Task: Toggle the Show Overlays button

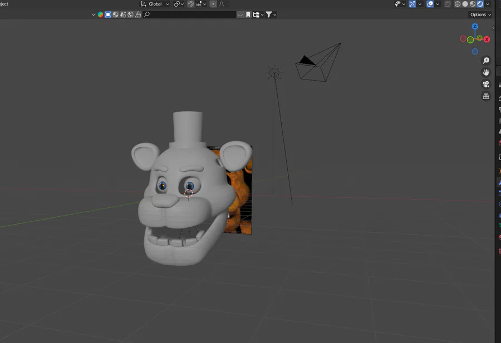Action: click(430, 4)
